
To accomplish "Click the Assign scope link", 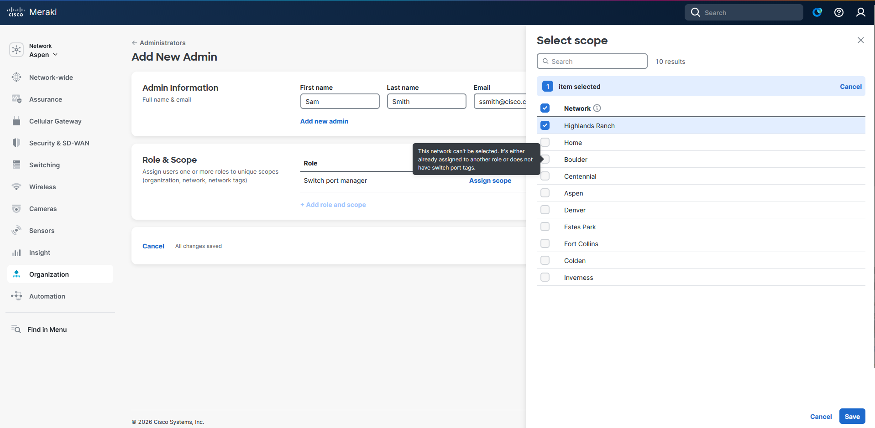I will tap(490, 180).
